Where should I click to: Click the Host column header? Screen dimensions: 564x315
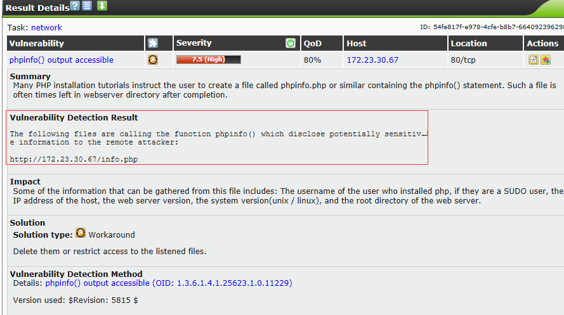click(x=357, y=43)
